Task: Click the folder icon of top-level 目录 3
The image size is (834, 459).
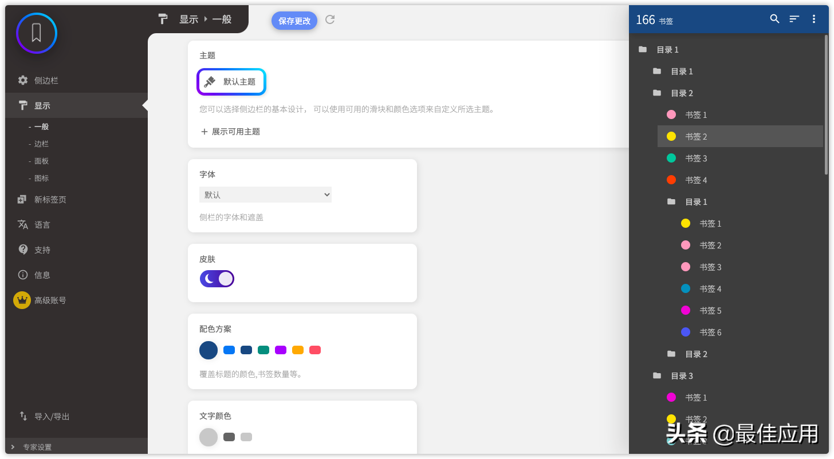Action: 657,375
